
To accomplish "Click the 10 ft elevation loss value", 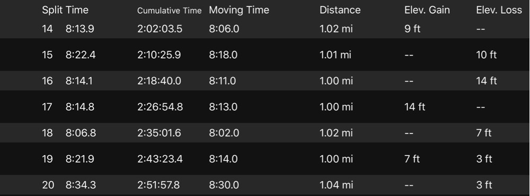I will pos(487,55).
